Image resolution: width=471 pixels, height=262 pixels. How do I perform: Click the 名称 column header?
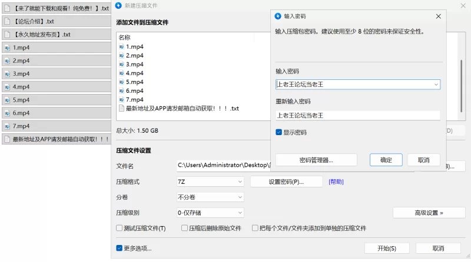[124, 38]
